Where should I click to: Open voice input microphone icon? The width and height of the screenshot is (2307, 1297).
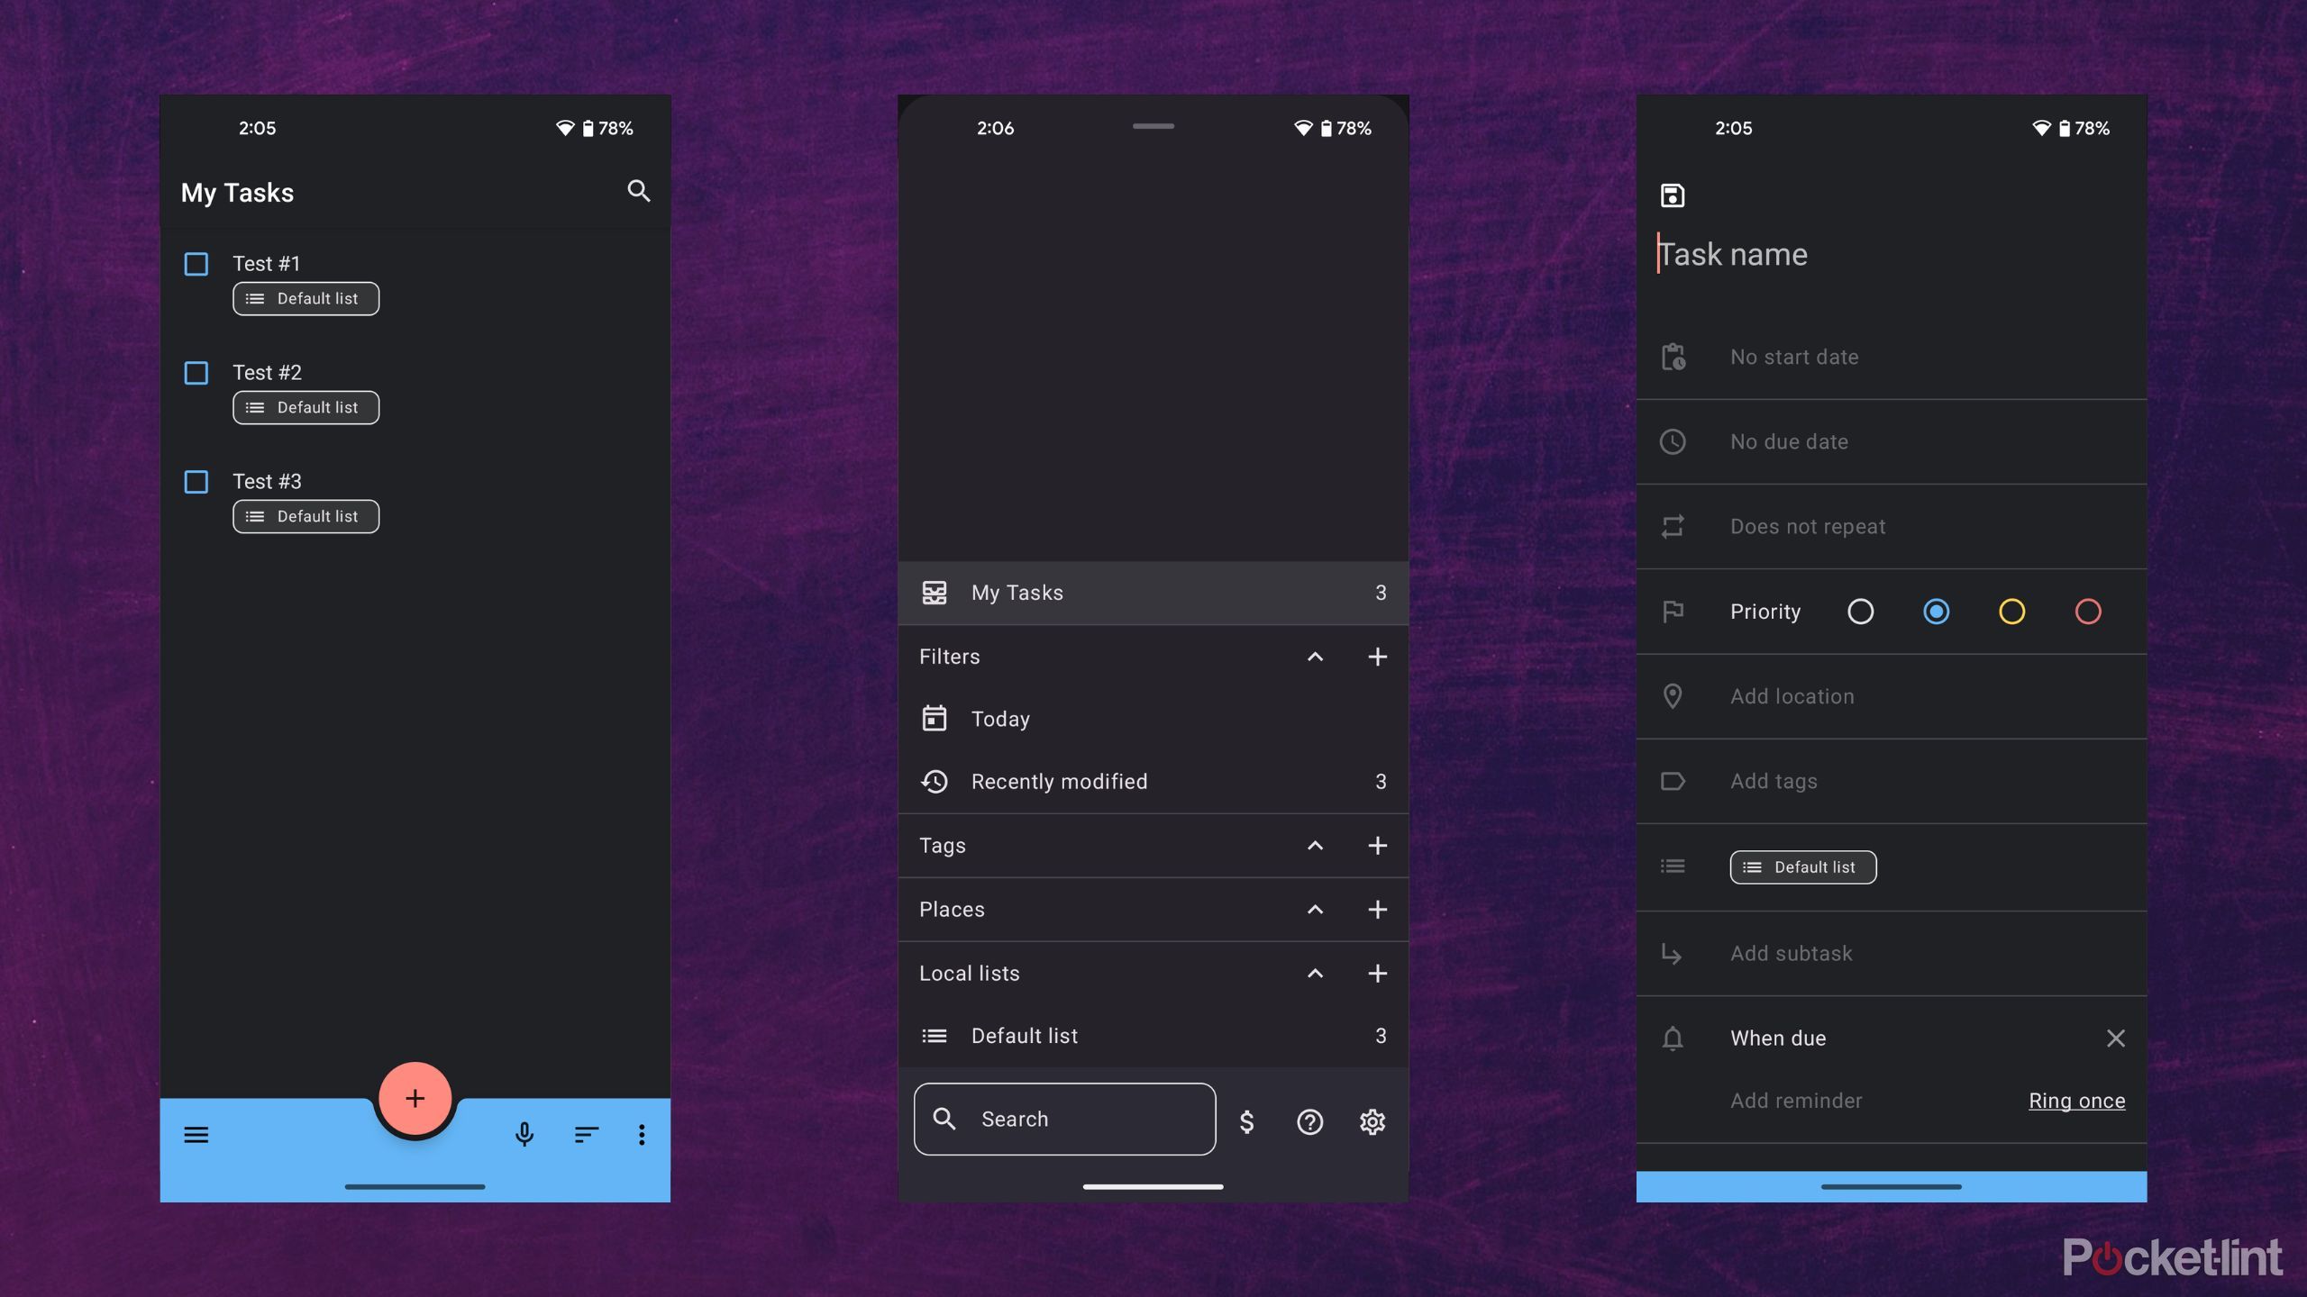tap(524, 1134)
